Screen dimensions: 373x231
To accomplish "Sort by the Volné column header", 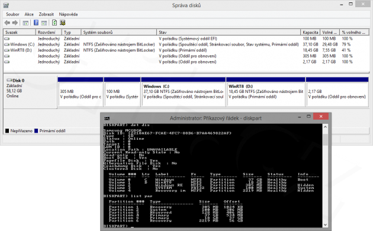I will 330,33.
